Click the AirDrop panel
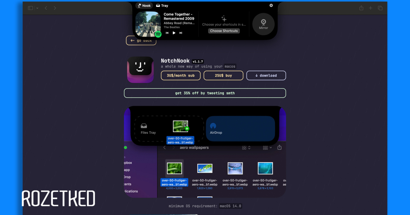The width and height of the screenshot is (410, 215). tap(241, 129)
